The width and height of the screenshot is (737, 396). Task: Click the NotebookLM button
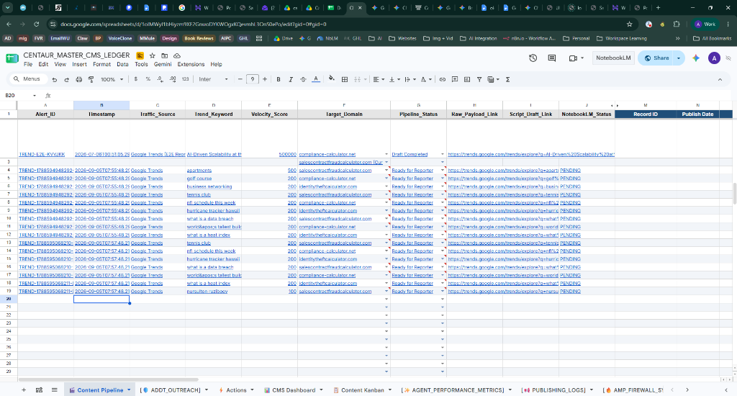pos(613,58)
